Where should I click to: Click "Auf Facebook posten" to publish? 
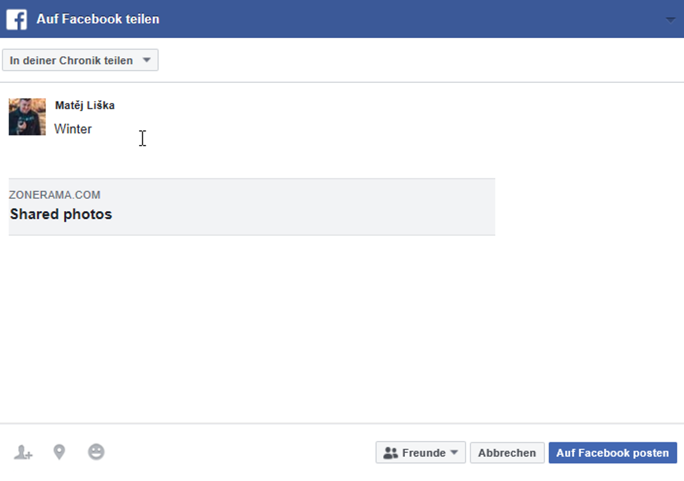[x=613, y=453]
